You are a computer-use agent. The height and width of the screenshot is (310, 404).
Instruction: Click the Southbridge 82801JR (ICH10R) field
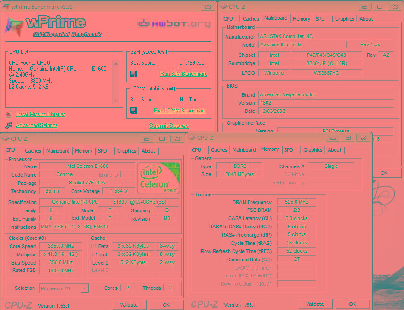[326, 63]
